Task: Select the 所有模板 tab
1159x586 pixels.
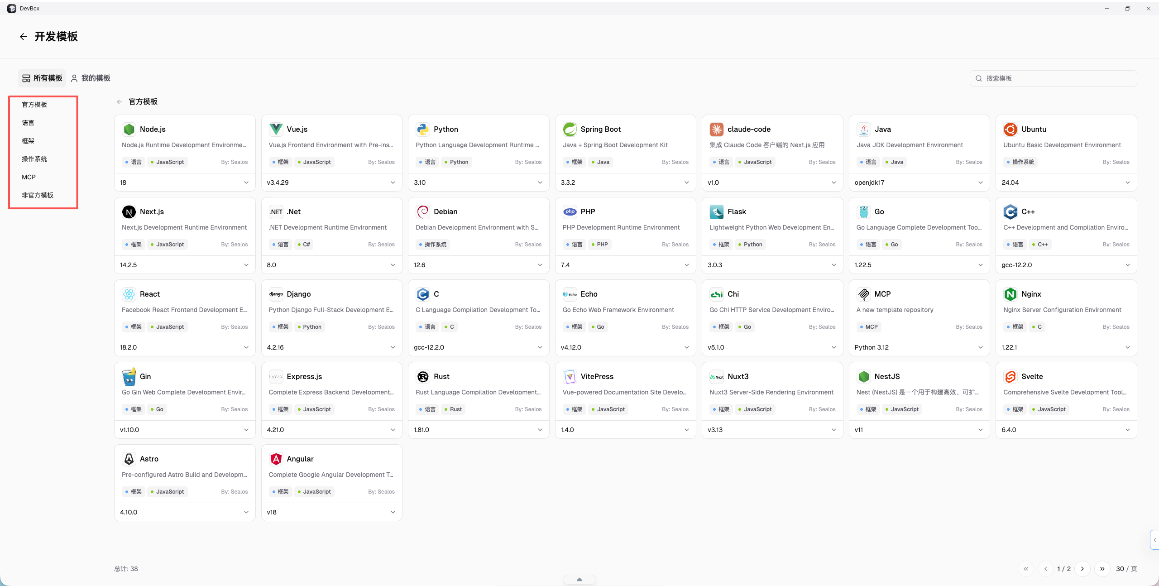Action: (x=42, y=78)
